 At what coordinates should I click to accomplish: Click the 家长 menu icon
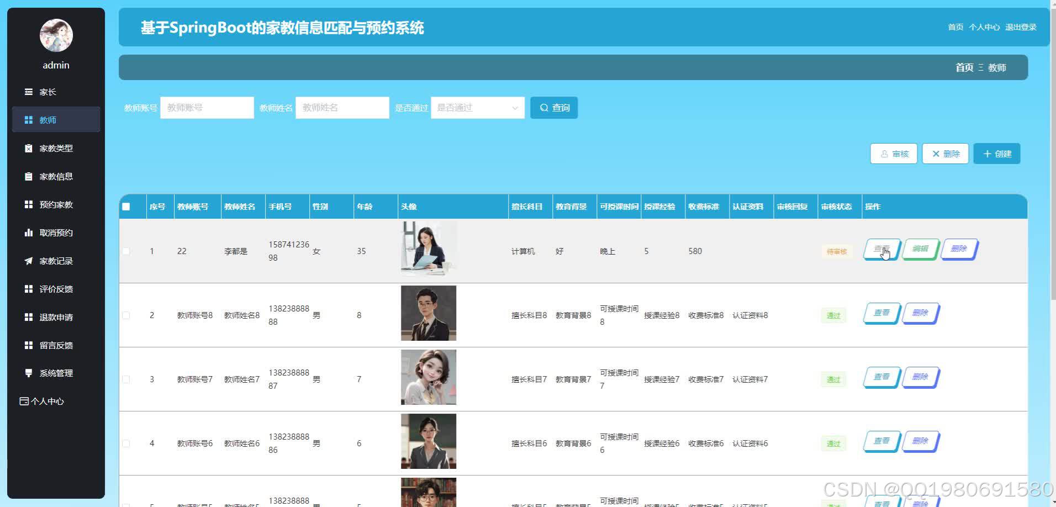(x=29, y=92)
